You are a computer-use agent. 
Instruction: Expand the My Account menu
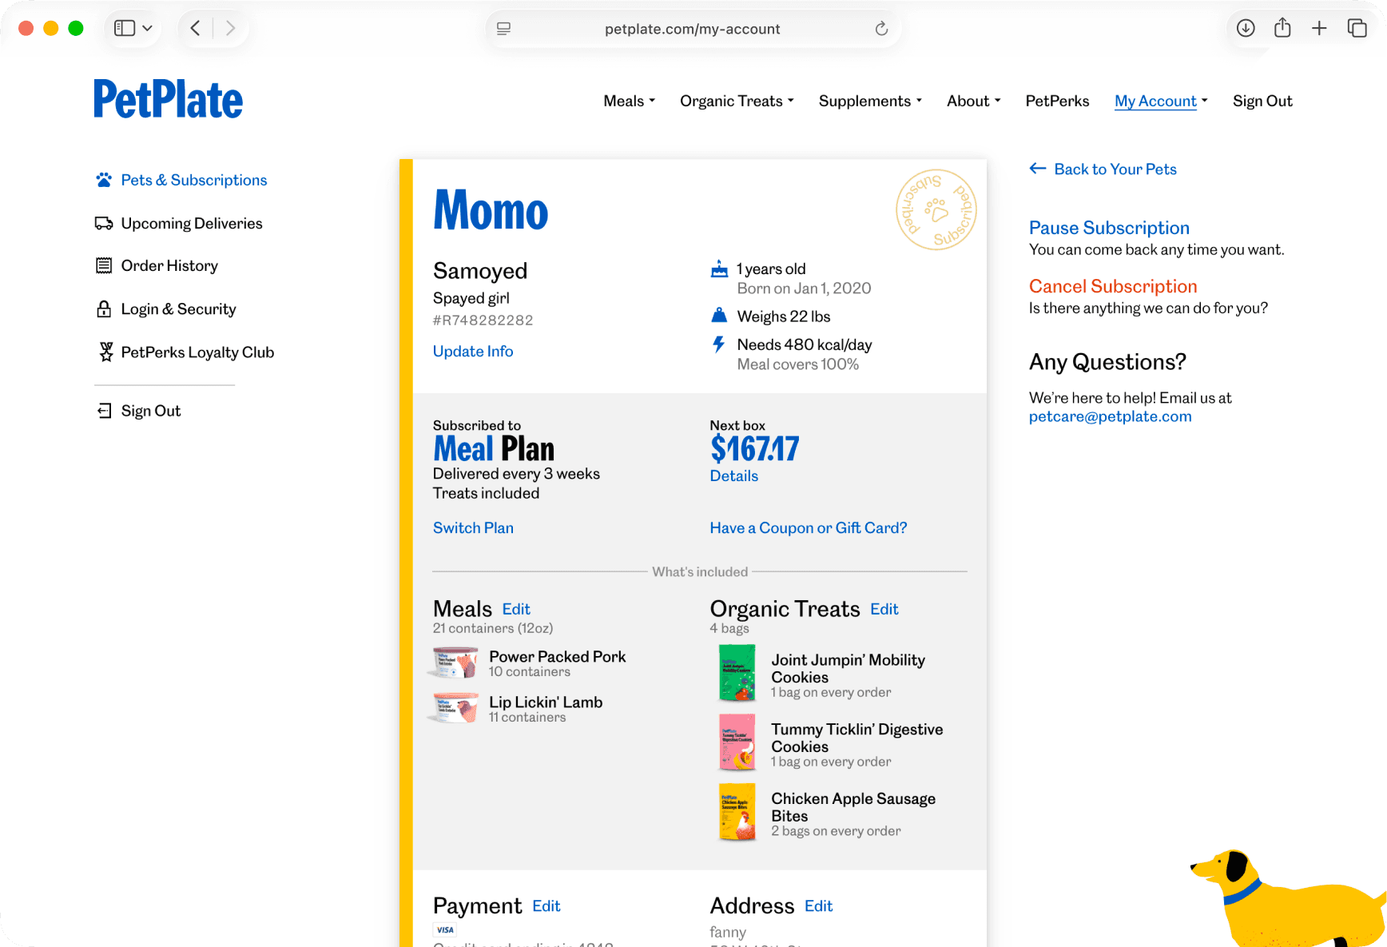click(1161, 101)
